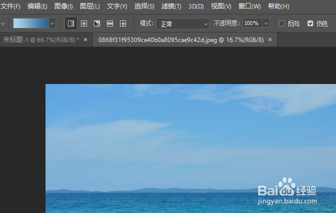The image size is (336, 213).
Task: Enable the 反向 checkbox
Action: tap(282, 23)
